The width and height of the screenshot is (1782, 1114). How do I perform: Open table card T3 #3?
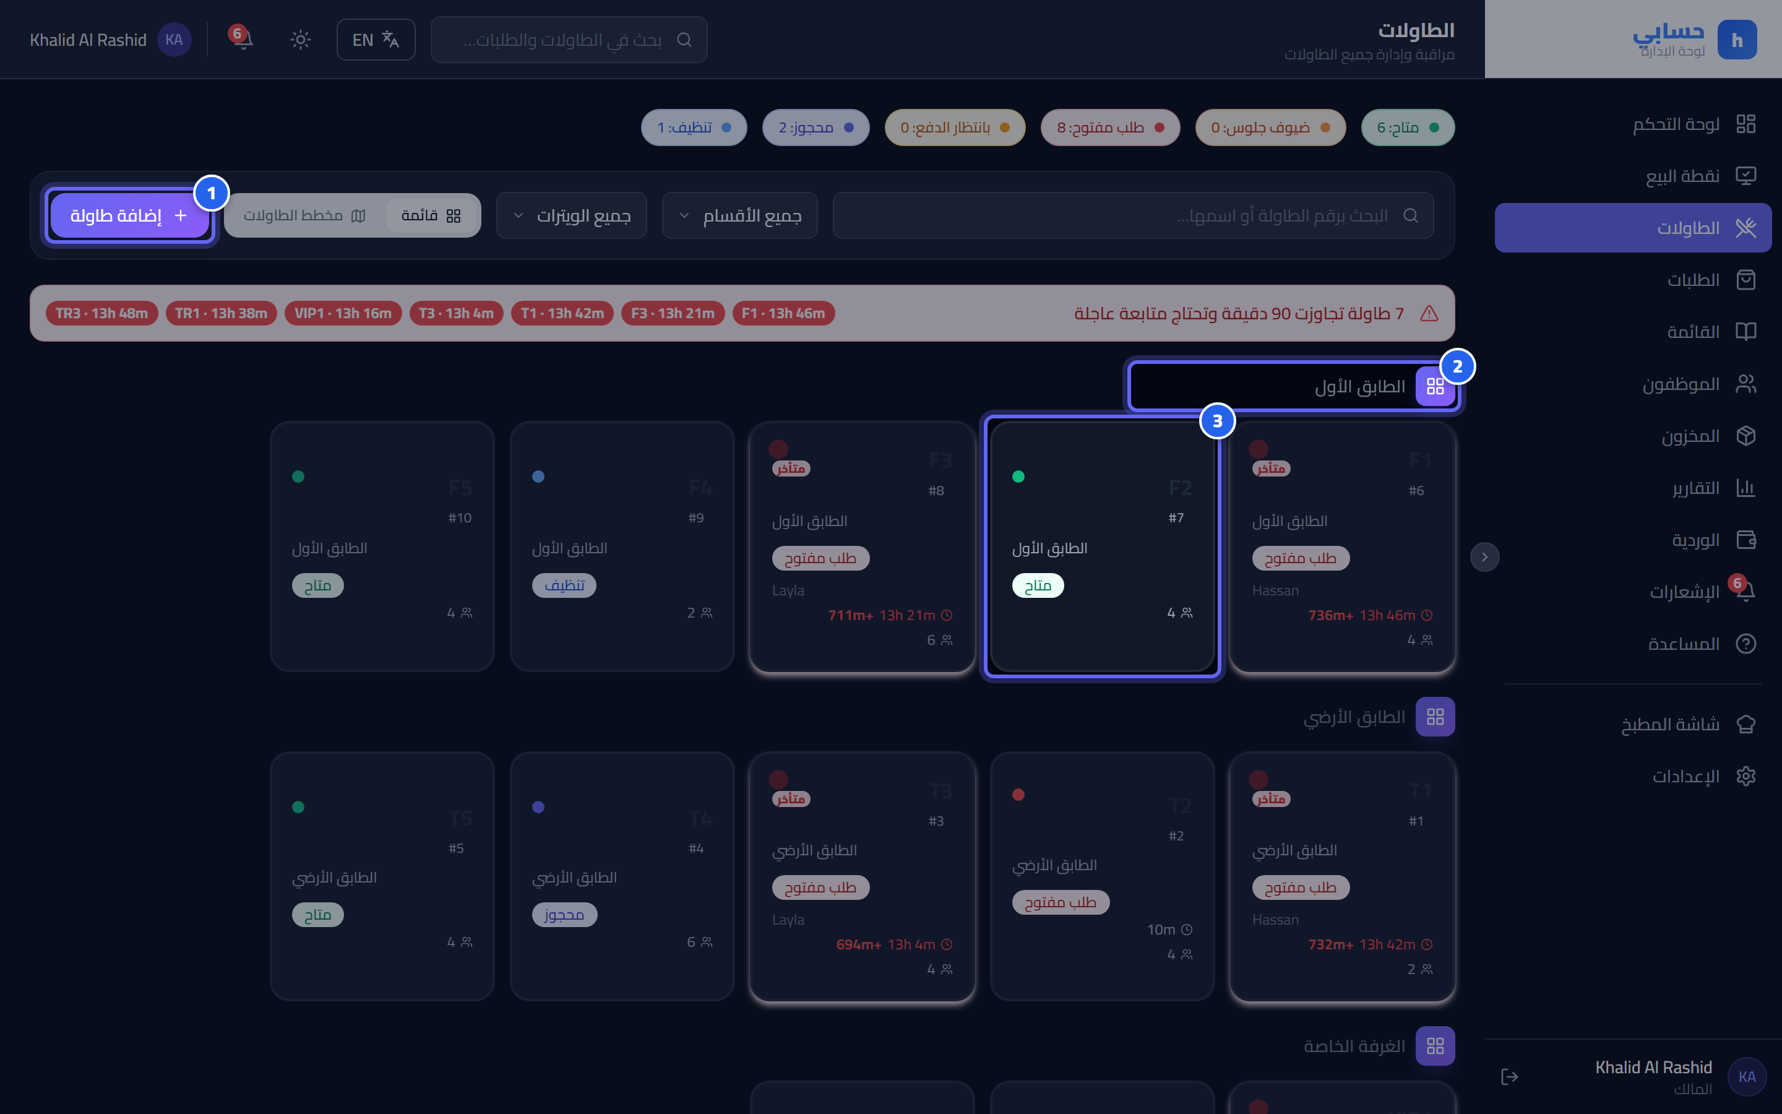point(863,877)
